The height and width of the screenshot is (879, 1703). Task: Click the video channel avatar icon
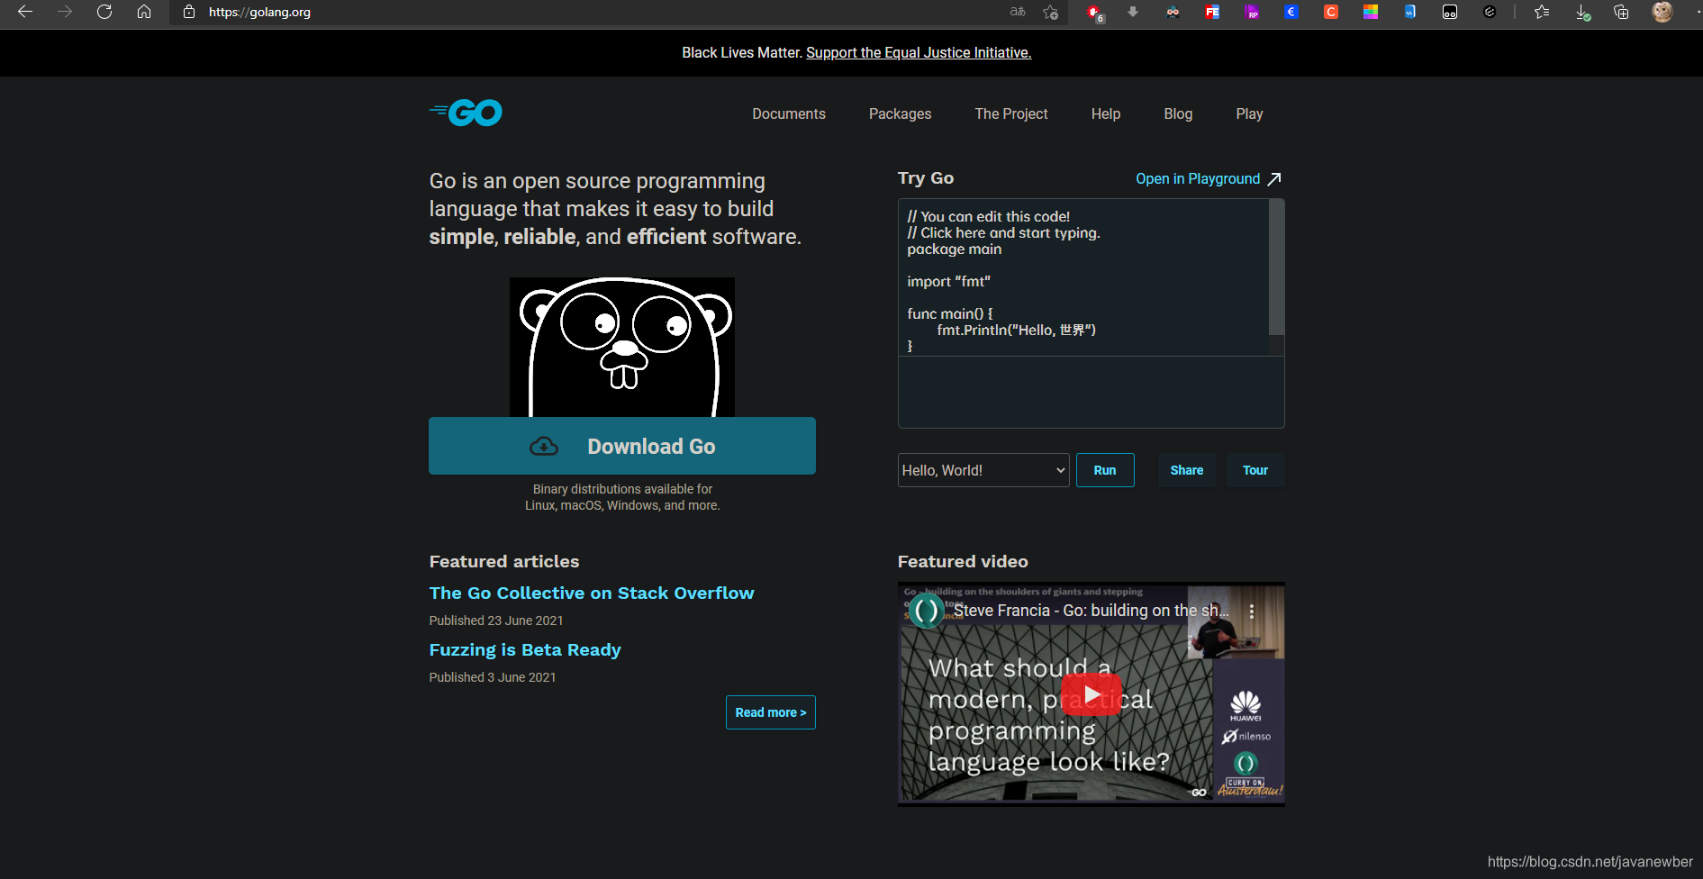pos(926,611)
